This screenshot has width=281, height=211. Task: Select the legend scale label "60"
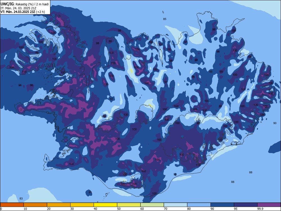[142, 209]
